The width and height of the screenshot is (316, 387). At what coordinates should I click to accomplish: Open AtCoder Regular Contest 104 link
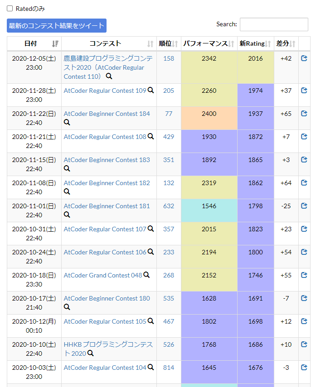click(x=105, y=368)
